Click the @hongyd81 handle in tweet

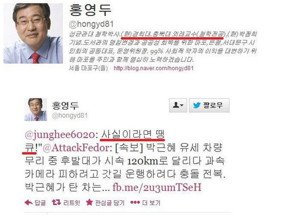click(x=69, y=116)
